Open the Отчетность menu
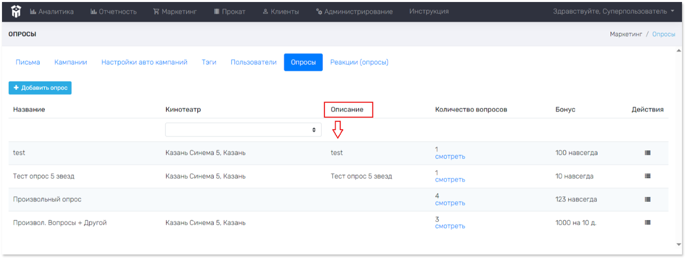This screenshot has width=685, height=258. point(113,11)
